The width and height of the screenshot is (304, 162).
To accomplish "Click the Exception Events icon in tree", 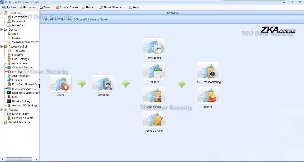I will coord(9,118).
